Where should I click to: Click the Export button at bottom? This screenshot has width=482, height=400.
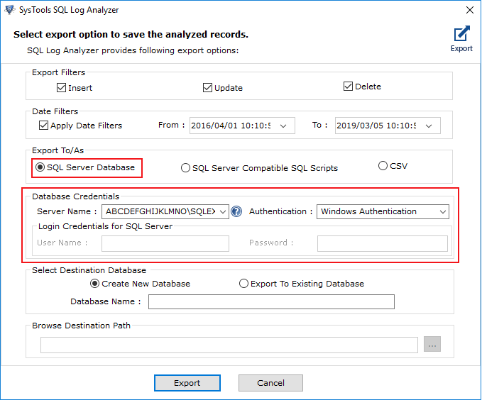click(187, 383)
